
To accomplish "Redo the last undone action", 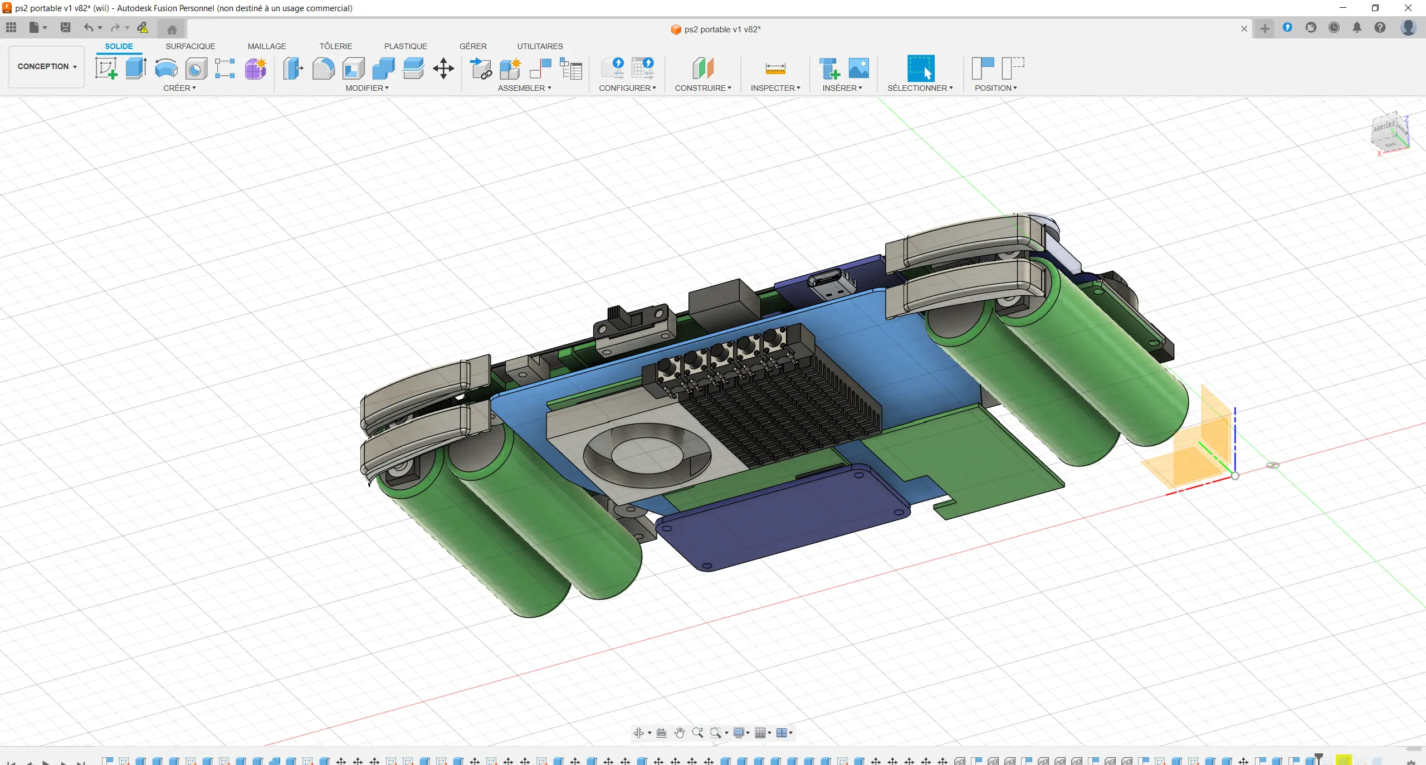I will point(115,27).
